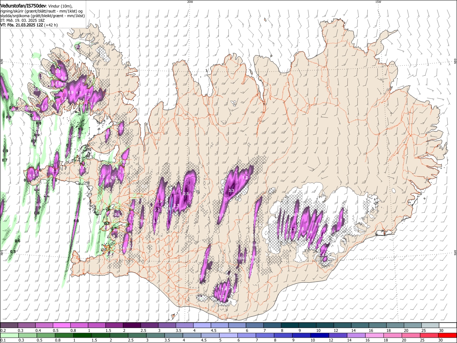Click the title text Veðurstofan/IS750dev
The width and height of the screenshot is (457, 343).
23,6
